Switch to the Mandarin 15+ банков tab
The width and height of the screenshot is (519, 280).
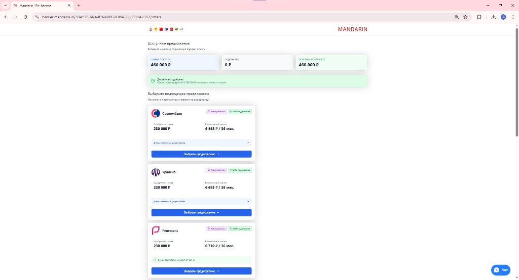pyautogui.click(x=41, y=5)
